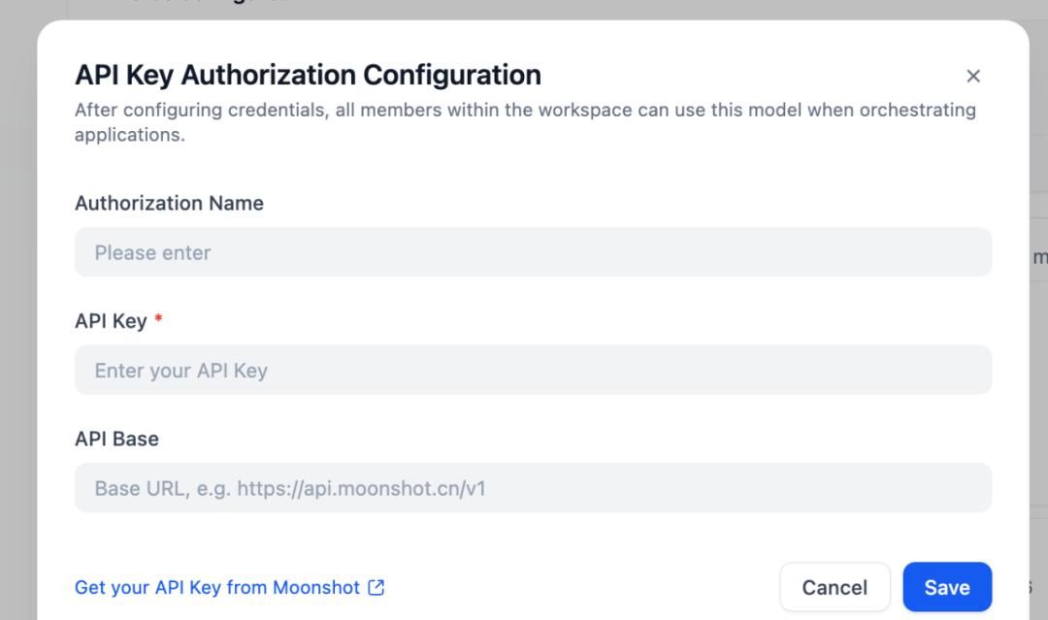This screenshot has height=620, width=1048.
Task: Open the Get your API Key from Moonshot link
Action: (217, 587)
